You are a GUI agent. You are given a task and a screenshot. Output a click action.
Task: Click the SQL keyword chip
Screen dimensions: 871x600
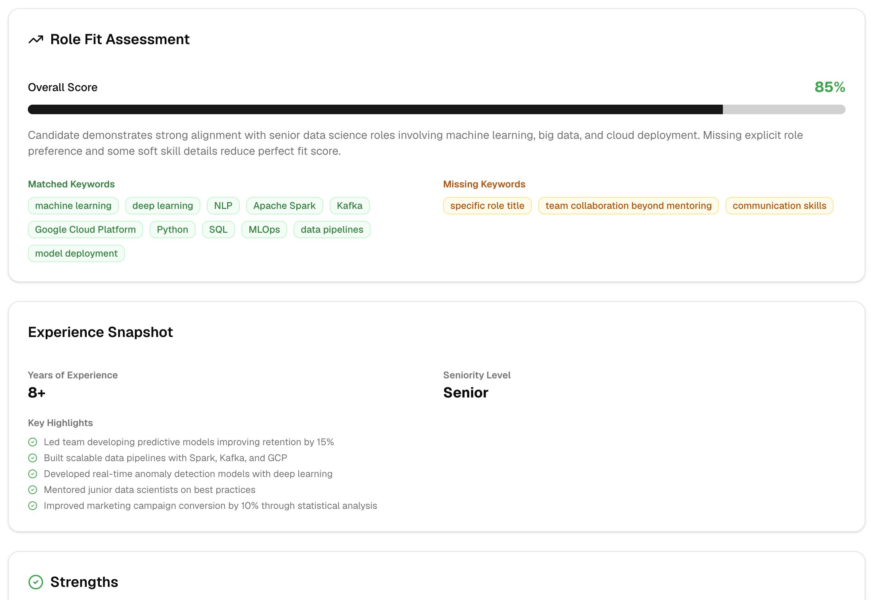pyautogui.click(x=218, y=230)
